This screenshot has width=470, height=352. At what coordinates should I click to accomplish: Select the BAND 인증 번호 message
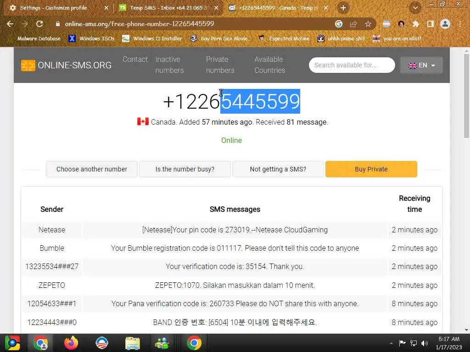tap(235, 322)
